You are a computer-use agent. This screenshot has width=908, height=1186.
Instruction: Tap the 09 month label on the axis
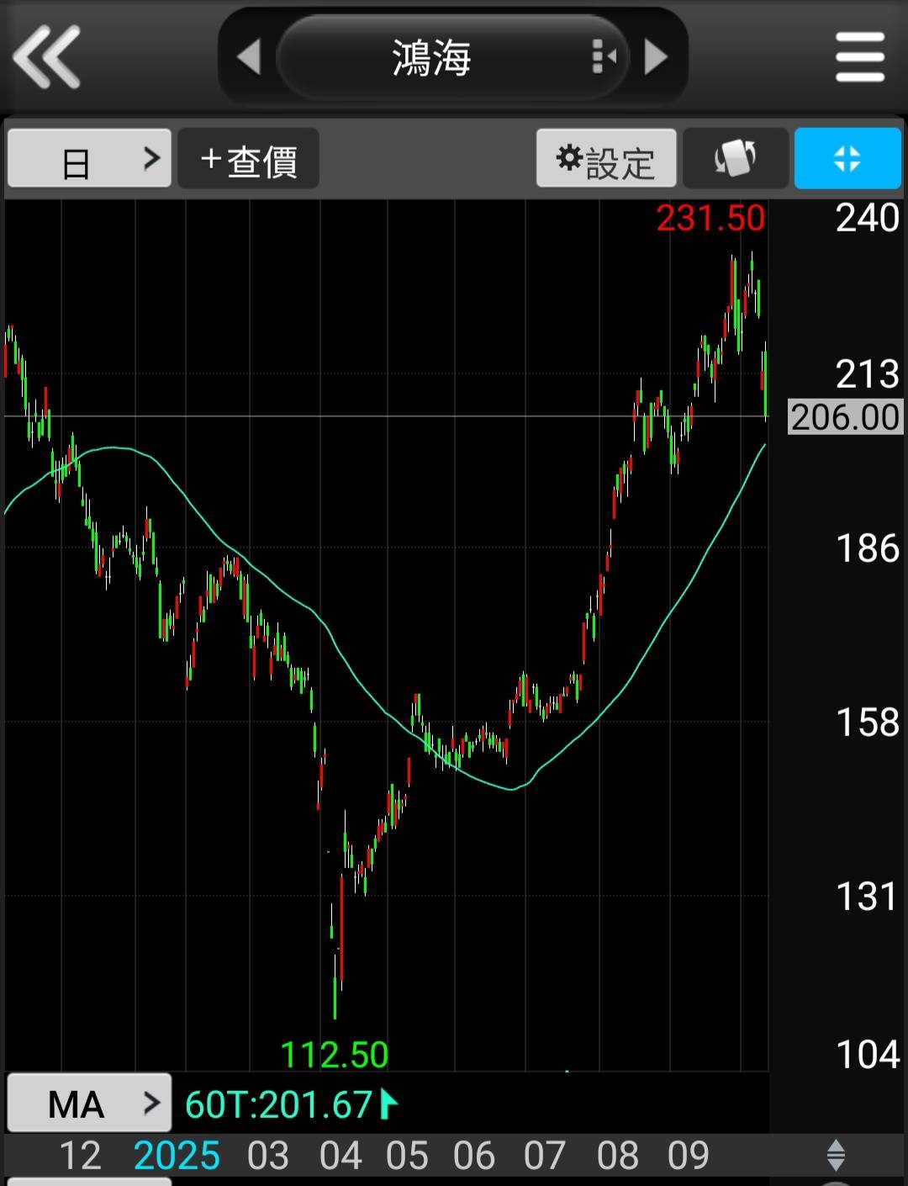[x=689, y=1156]
